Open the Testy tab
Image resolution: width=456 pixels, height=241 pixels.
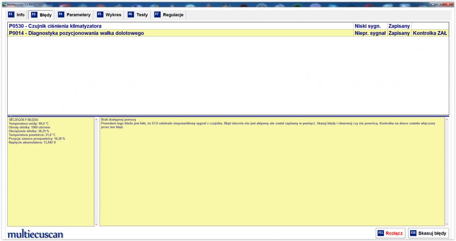tap(138, 15)
